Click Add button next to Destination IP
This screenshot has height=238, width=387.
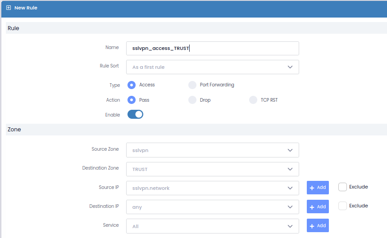click(x=318, y=207)
